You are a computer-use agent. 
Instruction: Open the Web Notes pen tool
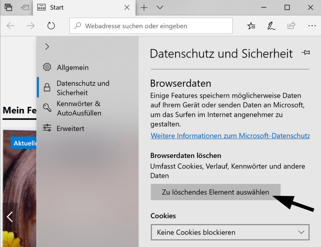[271, 26]
